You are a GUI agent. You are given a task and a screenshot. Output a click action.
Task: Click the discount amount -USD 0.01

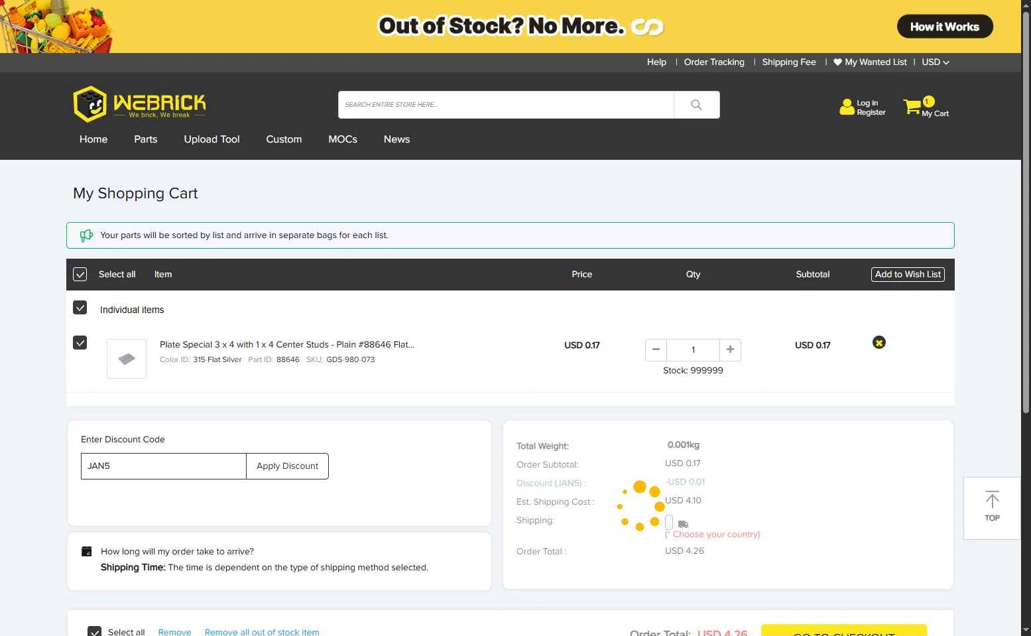click(x=685, y=482)
